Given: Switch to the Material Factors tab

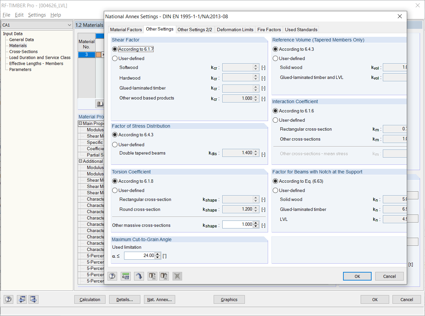Looking at the screenshot, I should 126,30.
